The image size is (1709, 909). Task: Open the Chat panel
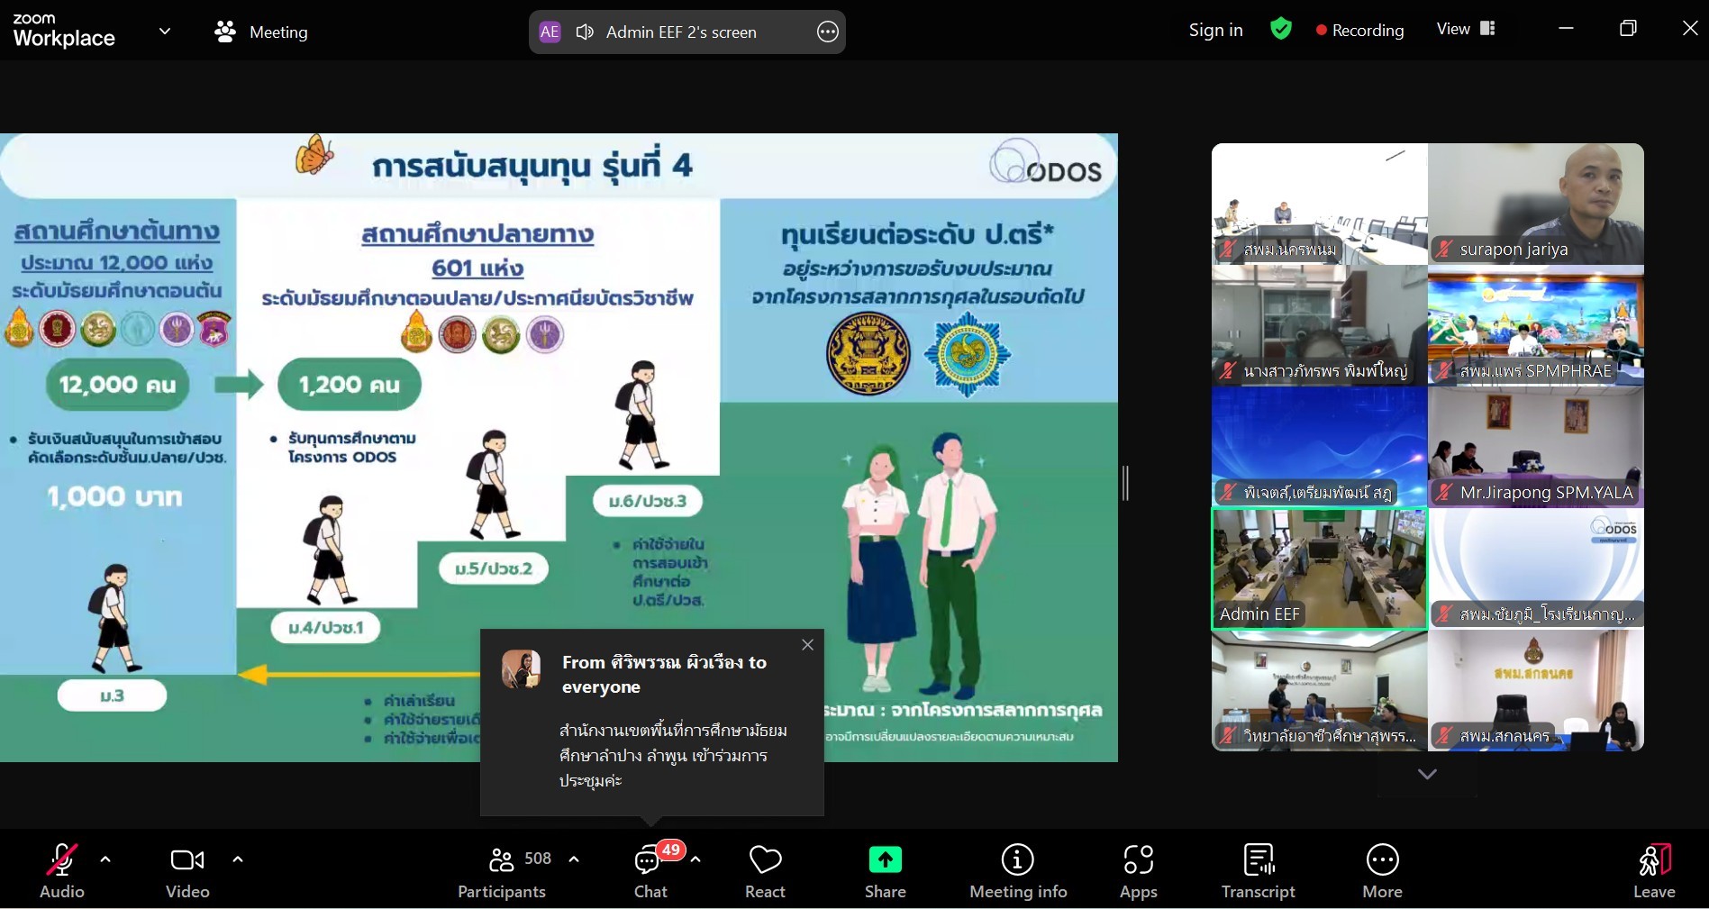pyautogui.click(x=649, y=870)
